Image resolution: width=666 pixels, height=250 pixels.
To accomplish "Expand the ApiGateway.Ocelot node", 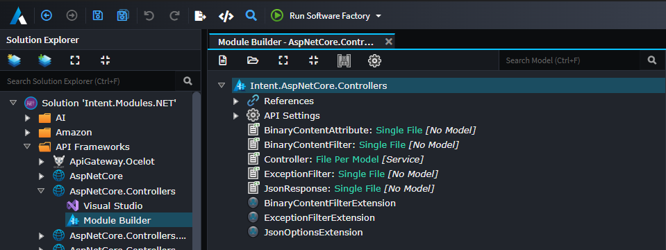I will (x=41, y=162).
